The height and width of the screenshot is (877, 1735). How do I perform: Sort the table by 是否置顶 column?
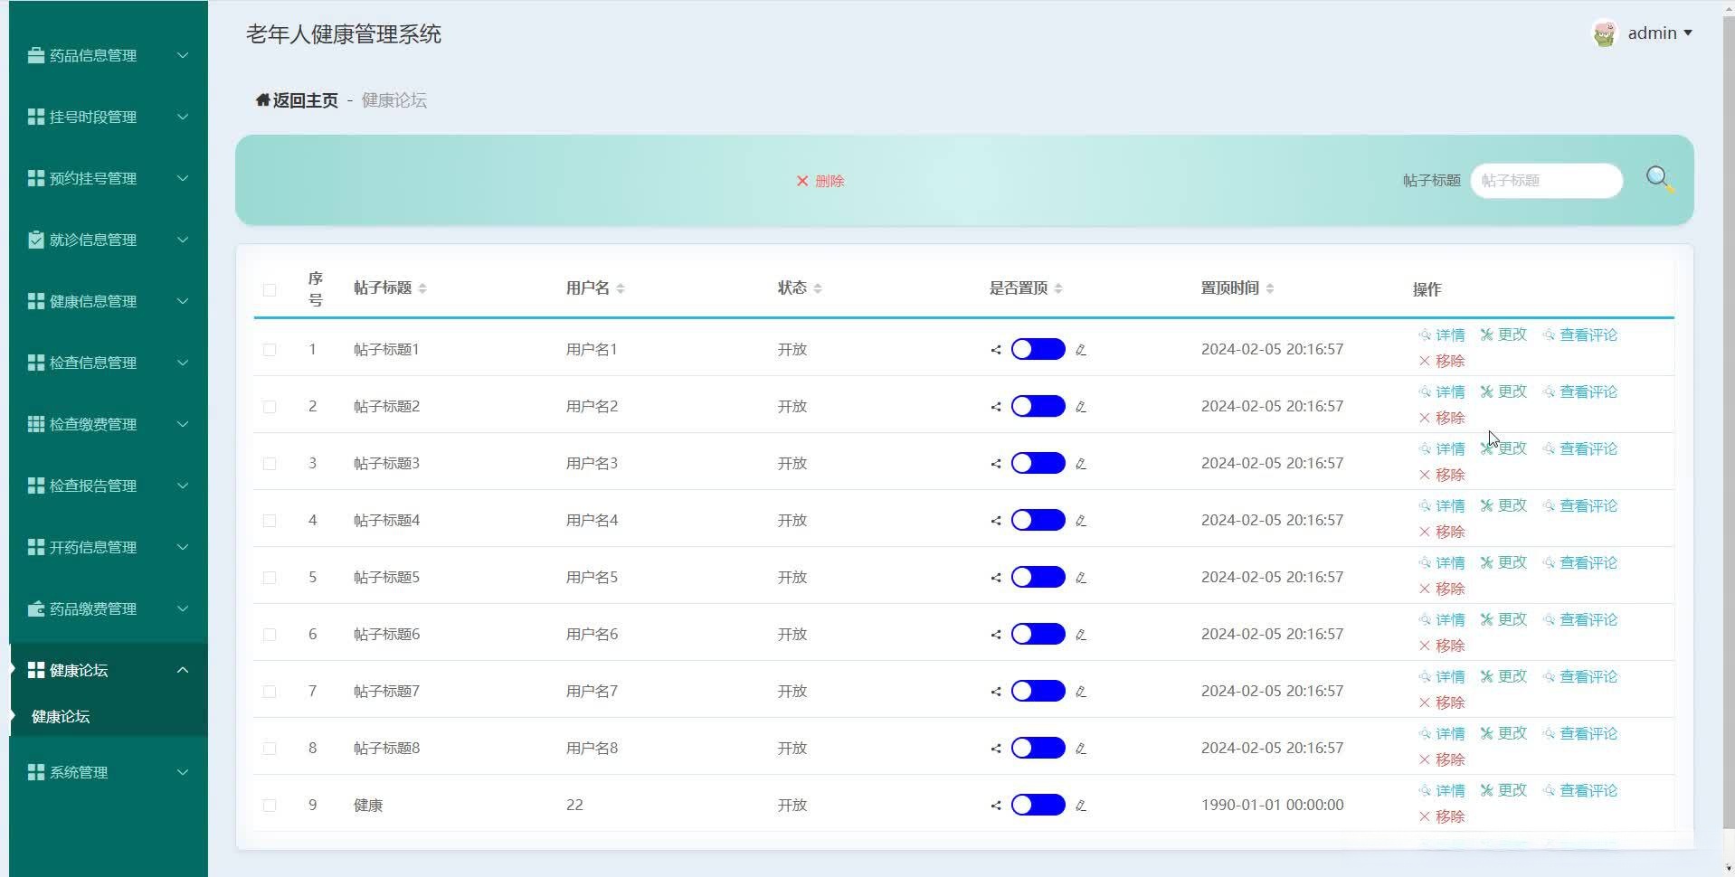1058,288
